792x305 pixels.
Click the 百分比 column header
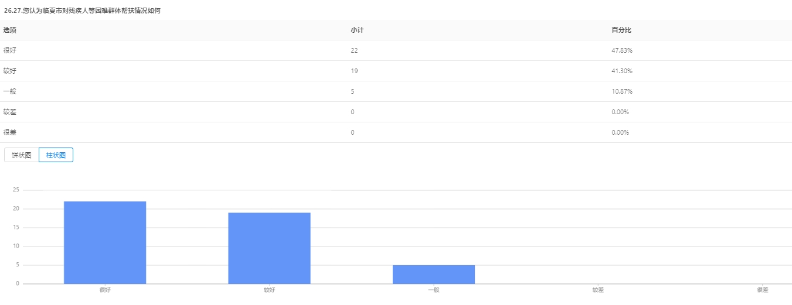pyautogui.click(x=621, y=30)
